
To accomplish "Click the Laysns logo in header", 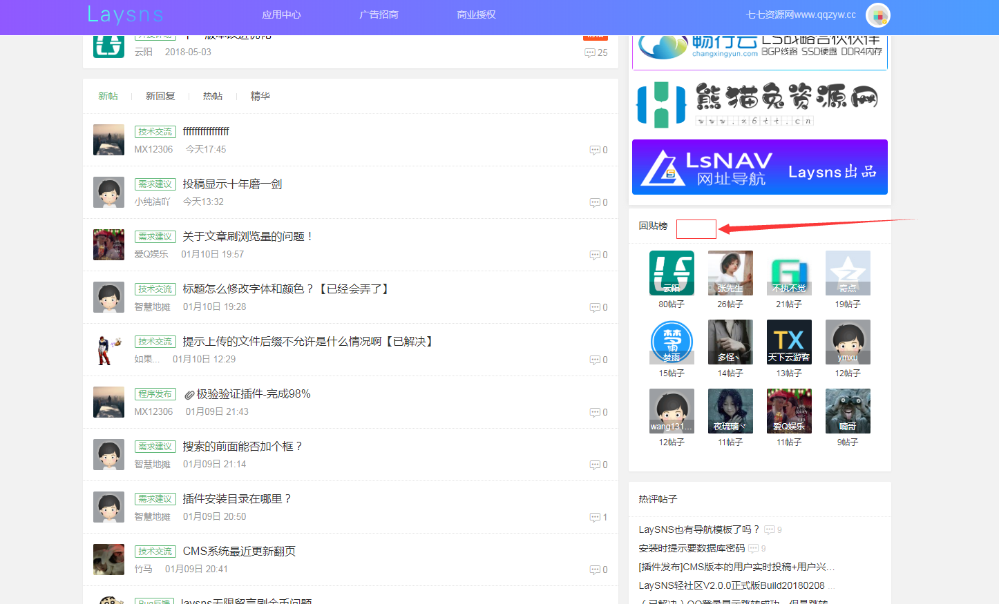I will 125,14.
